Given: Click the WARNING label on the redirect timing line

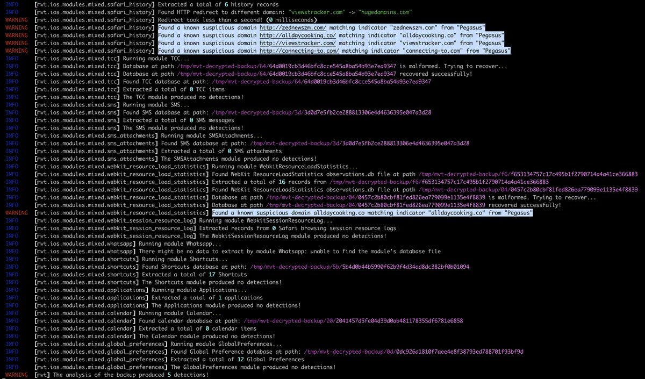Looking at the screenshot, I should 16,19.
